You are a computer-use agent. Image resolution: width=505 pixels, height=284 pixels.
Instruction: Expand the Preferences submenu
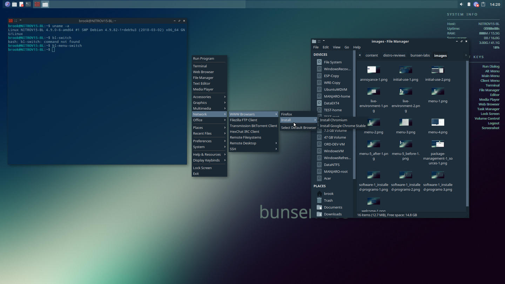(x=209, y=141)
